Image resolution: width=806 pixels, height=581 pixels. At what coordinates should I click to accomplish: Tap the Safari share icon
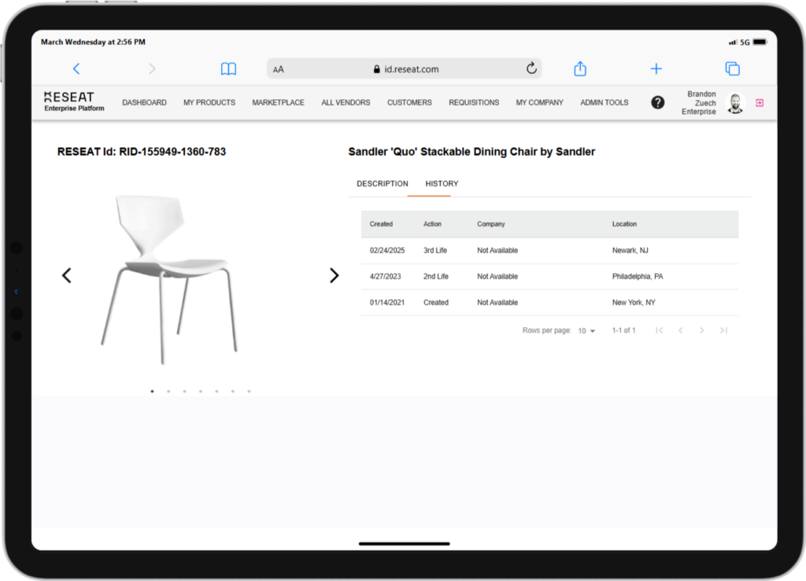click(x=580, y=69)
